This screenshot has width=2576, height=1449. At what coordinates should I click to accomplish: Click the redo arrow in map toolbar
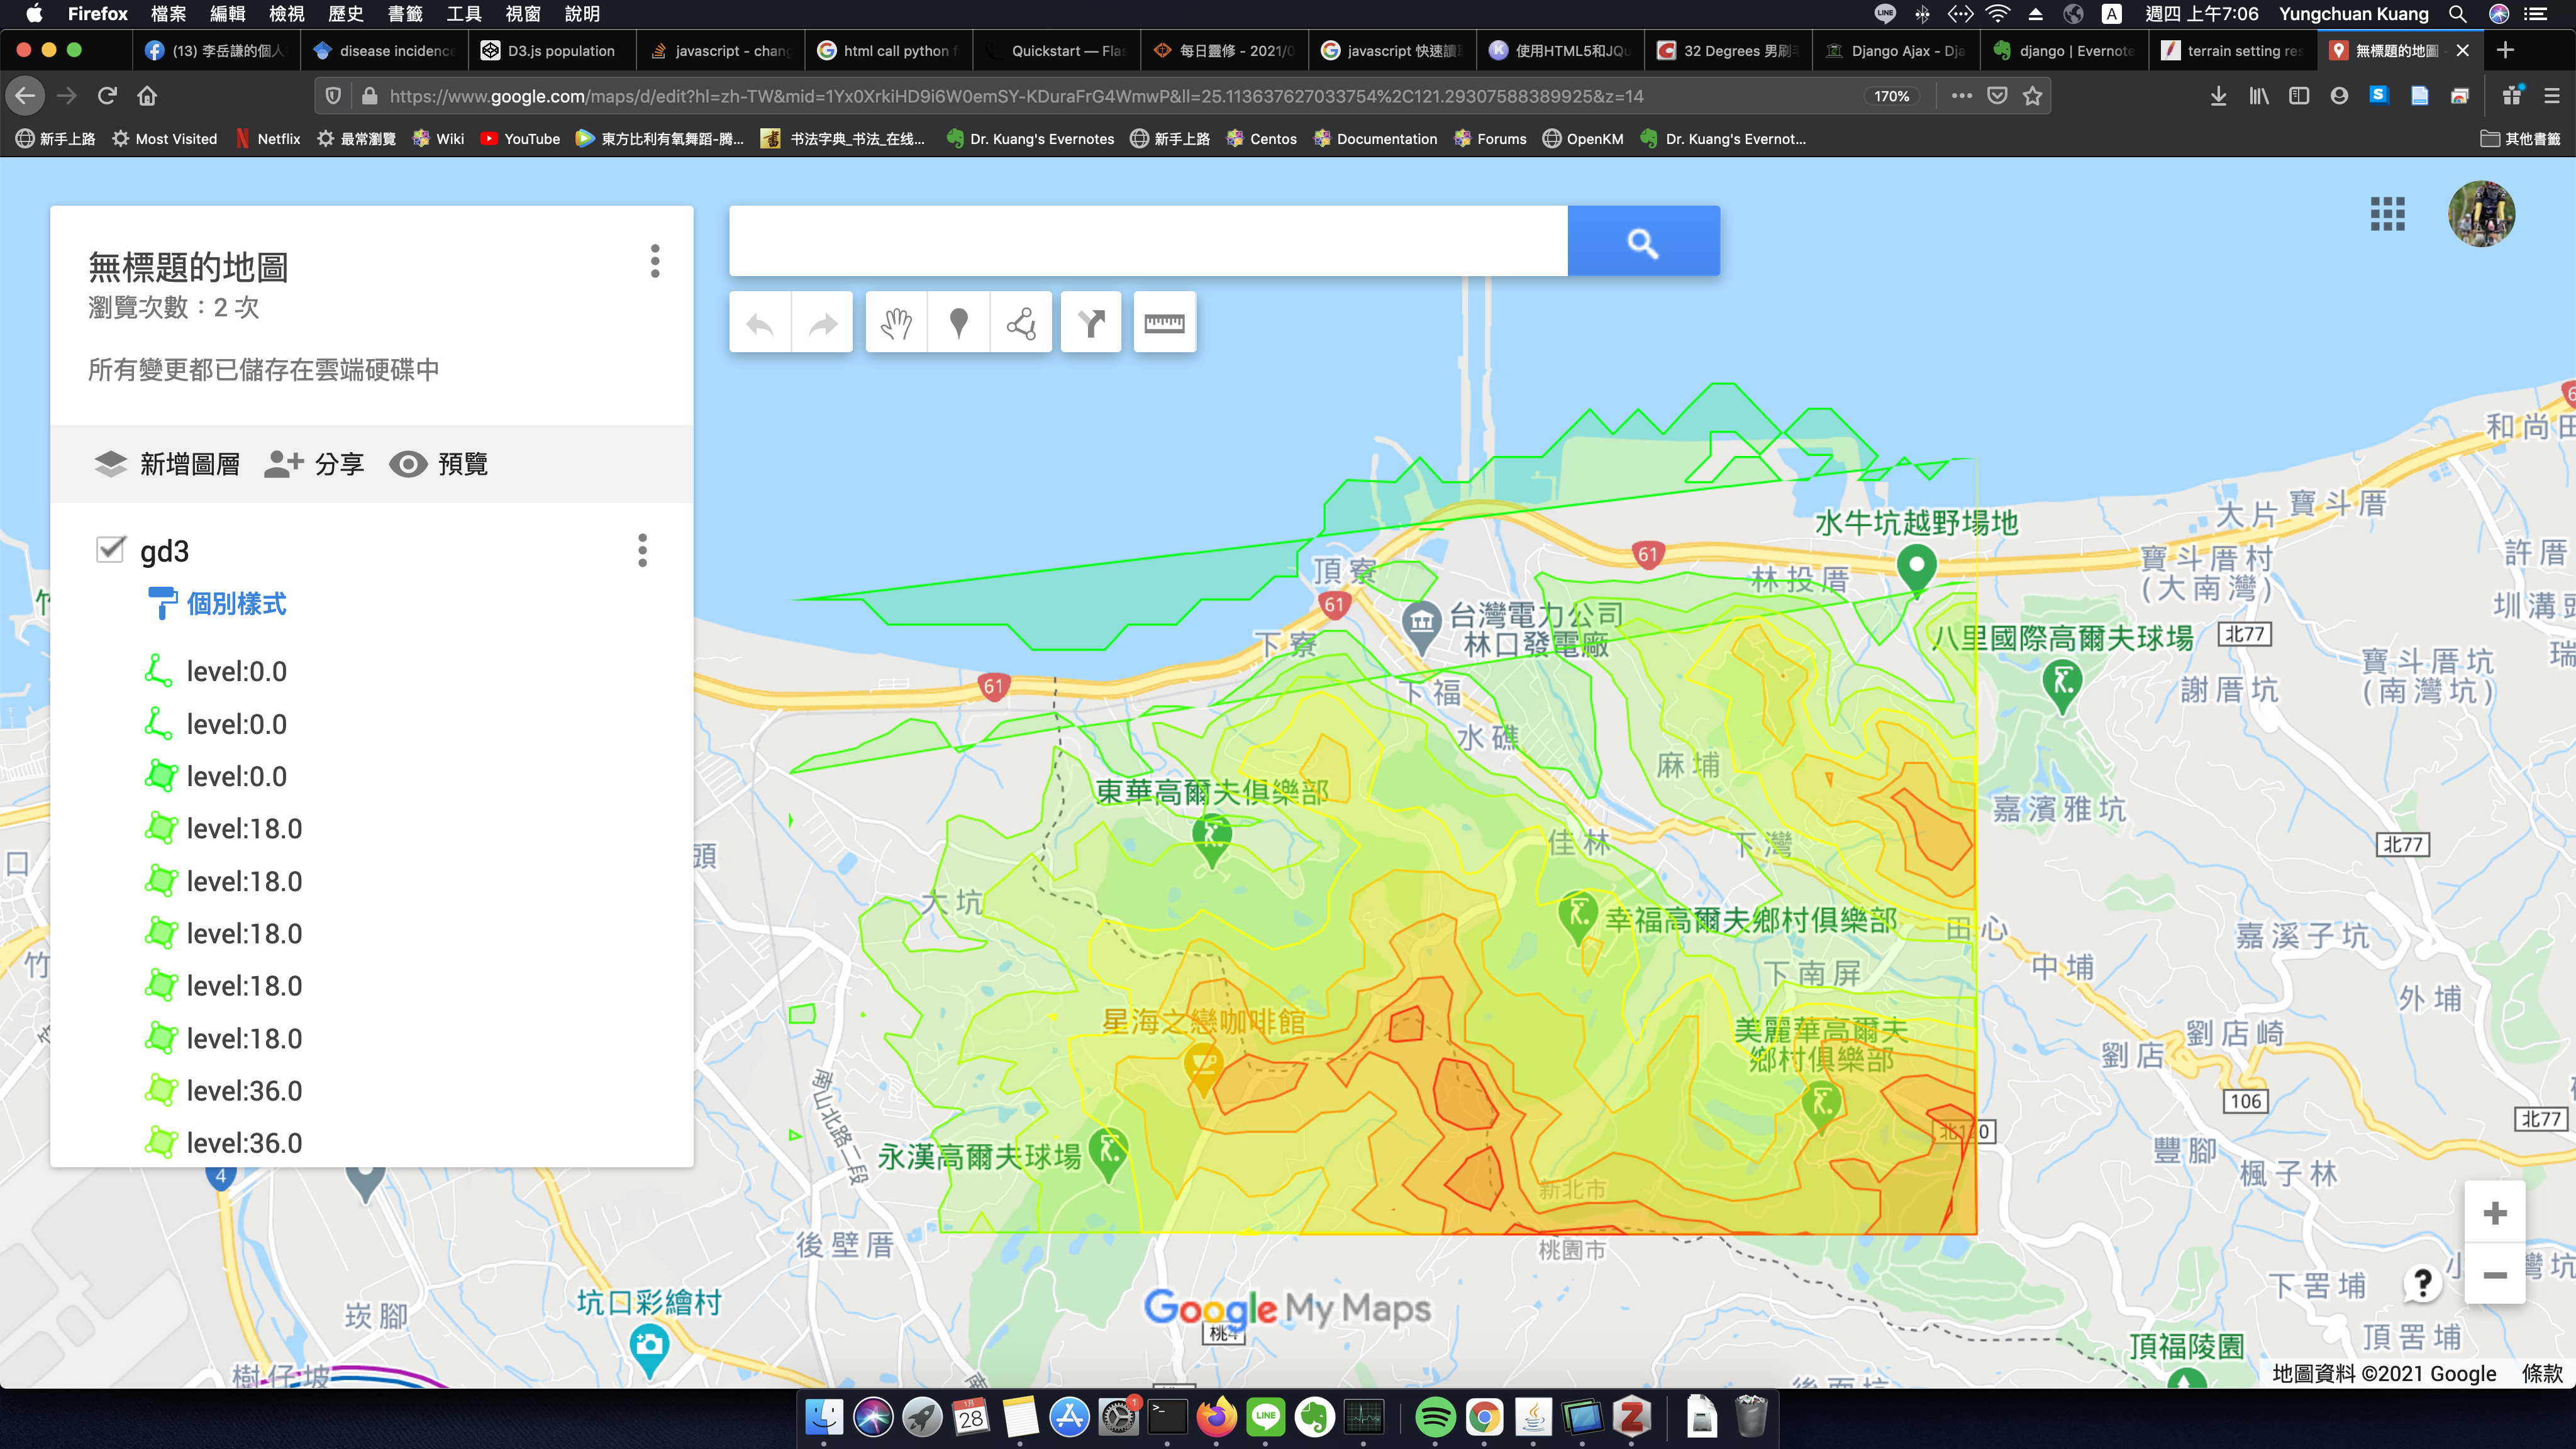(822, 323)
